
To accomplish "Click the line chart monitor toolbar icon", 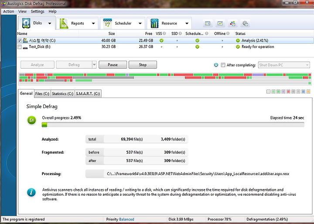I will pyautogui.click(x=220, y=24).
